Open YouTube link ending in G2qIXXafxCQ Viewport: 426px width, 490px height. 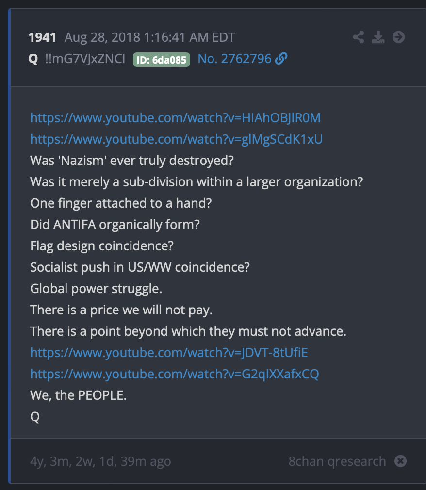(174, 374)
